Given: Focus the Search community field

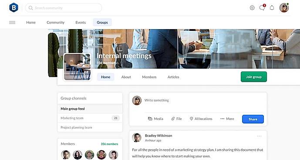Looking at the screenshot, I should (63, 8).
